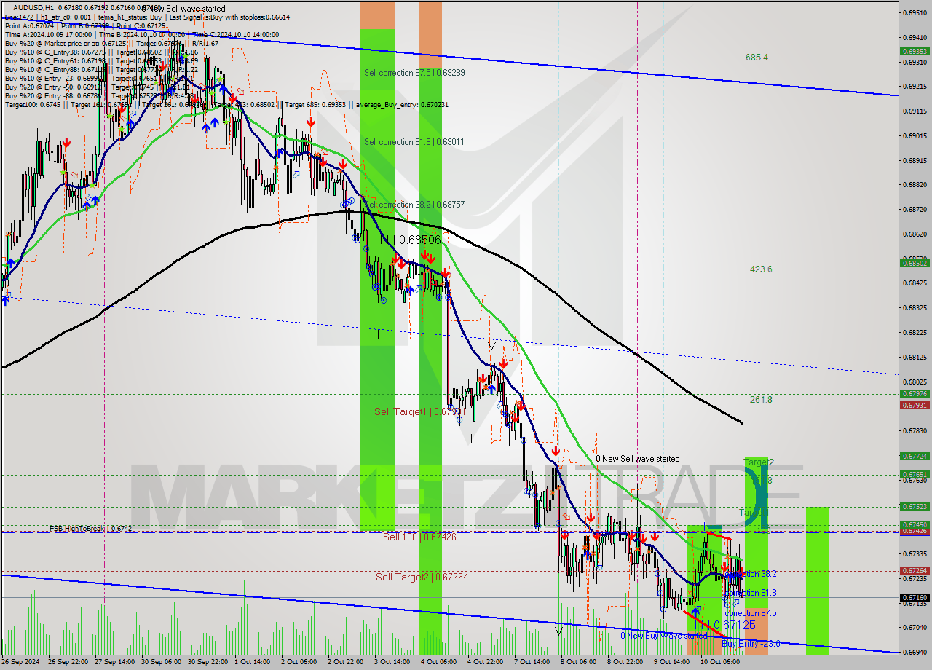Click the 'correction 61.8' blue label

(750, 593)
